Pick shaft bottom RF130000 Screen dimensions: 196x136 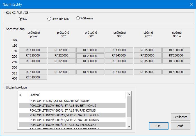click(x=90, y=50)
